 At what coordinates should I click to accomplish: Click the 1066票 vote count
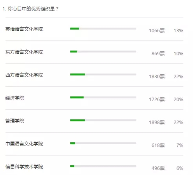[157, 31]
